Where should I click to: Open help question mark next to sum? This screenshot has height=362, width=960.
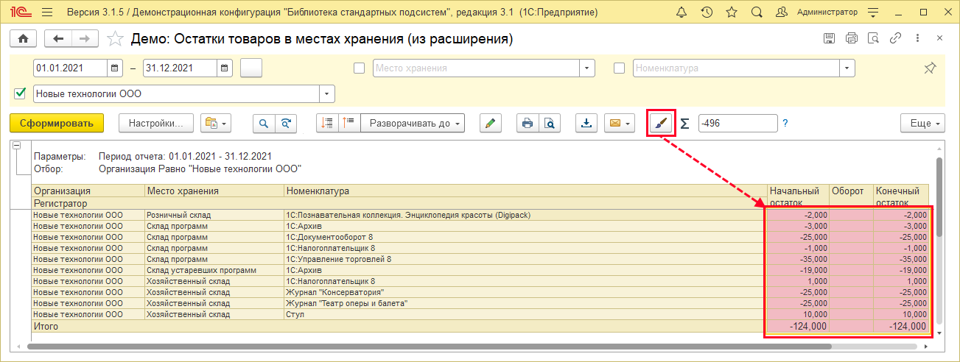point(785,123)
